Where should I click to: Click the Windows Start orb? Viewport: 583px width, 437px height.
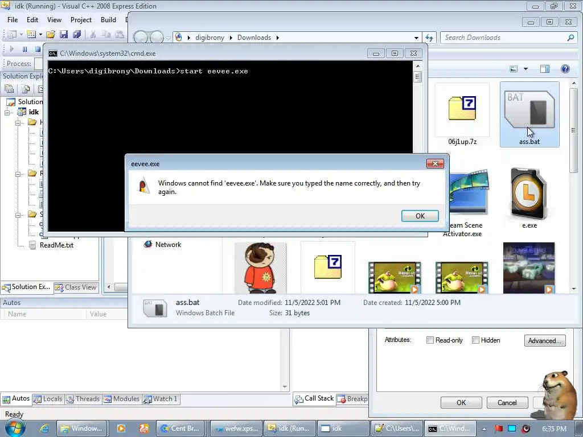[x=14, y=428]
